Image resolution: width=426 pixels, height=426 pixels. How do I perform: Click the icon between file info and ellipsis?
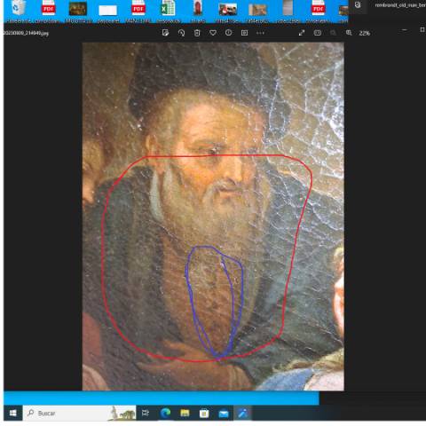[244, 33]
